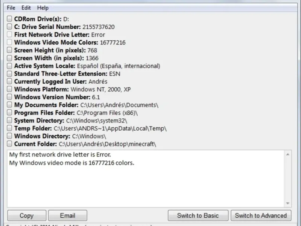This screenshot has width=301, height=226.
Task: Click the line 'My Windows video mode is 16777216 colors.'
Action: [71, 163]
